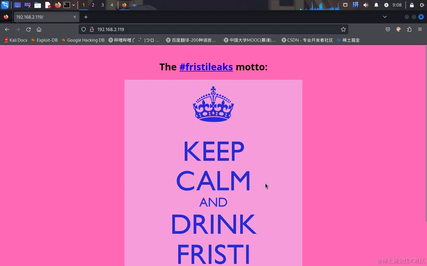Screen dimensions: 427x266
Task: Open the CPU graph monitor in panel
Action: tap(320, 5)
